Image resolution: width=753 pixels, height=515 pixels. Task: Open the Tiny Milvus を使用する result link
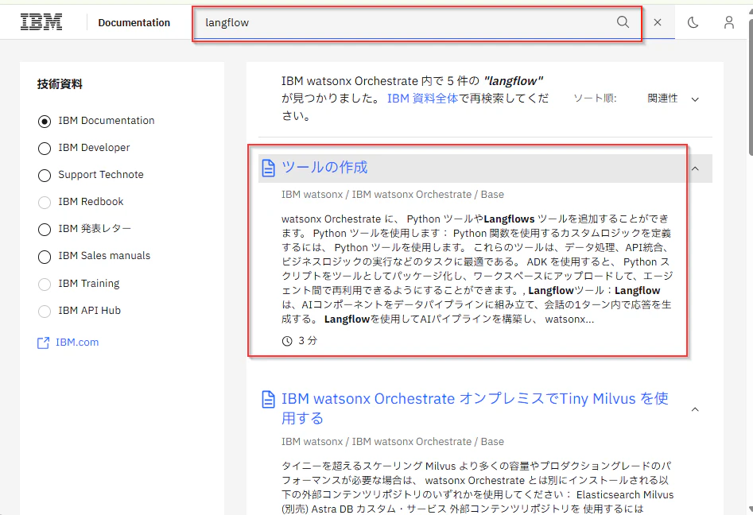pyautogui.click(x=475, y=408)
